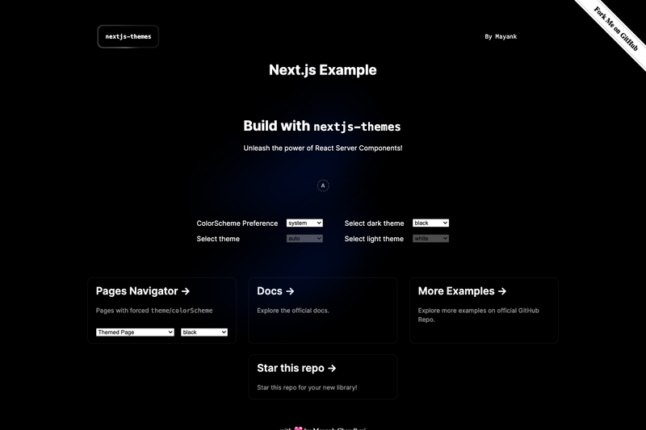Click the Fork Me on GitHub ribbon
Image resolution: width=646 pixels, height=430 pixels.
click(615, 29)
